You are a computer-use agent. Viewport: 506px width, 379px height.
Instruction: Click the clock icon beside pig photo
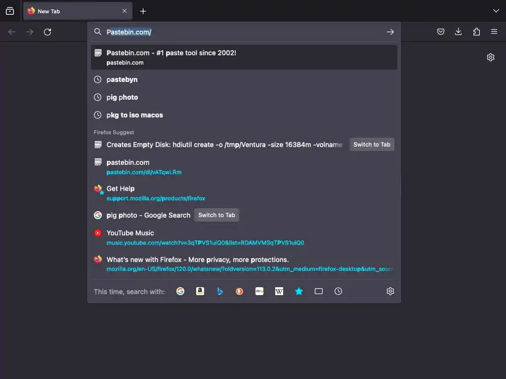pyautogui.click(x=97, y=97)
